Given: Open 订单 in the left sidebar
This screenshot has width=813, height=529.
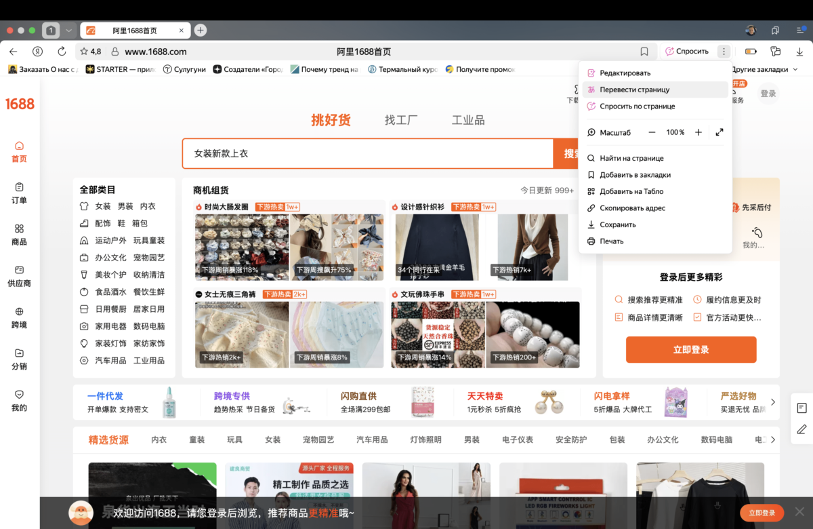Looking at the screenshot, I should [19, 193].
